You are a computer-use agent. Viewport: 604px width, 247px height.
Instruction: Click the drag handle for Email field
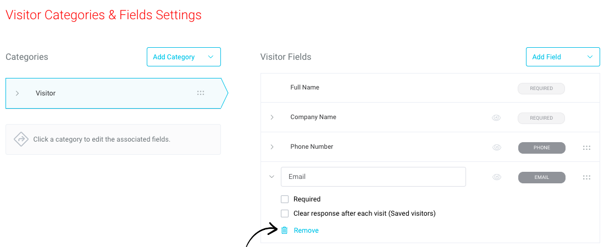coord(586,177)
